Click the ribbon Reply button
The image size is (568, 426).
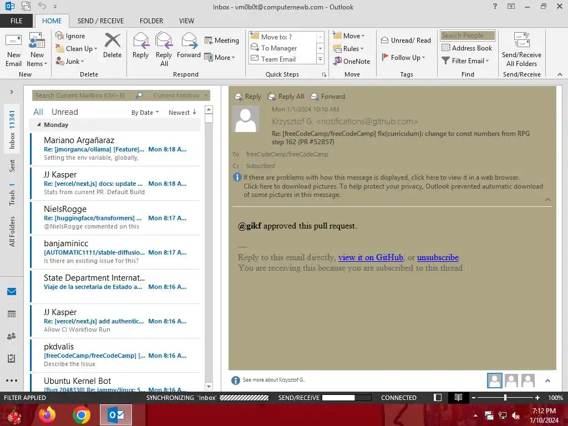(x=140, y=45)
